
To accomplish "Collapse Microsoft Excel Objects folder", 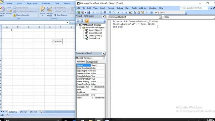I will coord(80,28).
